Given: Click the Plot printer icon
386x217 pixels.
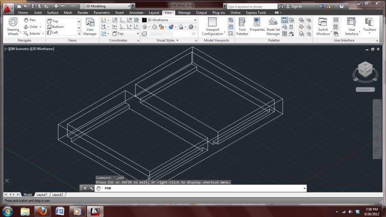Looking at the screenshot, I should (x=56, y=6).
